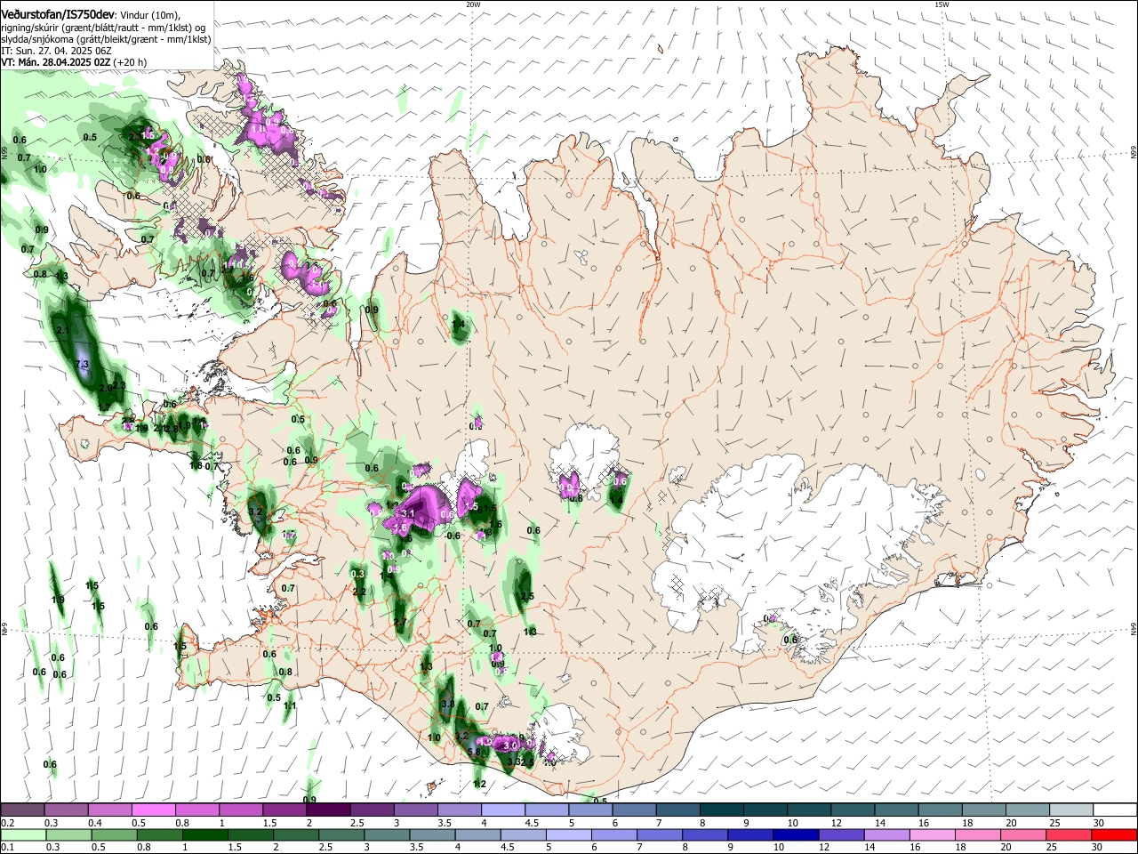
Task: Click the 0.2 label in the snow legend
Action: coord(8,823)
